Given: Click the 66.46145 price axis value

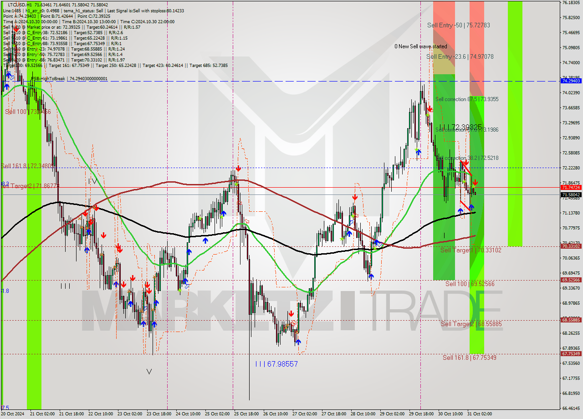Looking at the screenshot, I should [x=571, y=409].
